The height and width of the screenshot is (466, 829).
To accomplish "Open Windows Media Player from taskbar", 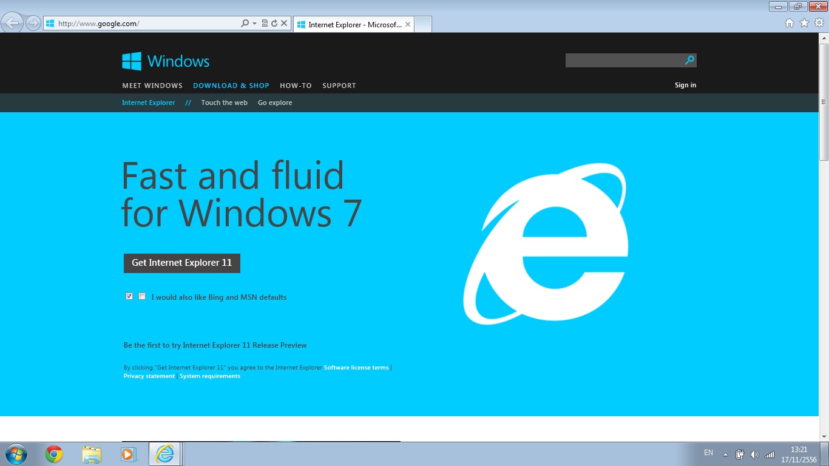I will (129, 454).
